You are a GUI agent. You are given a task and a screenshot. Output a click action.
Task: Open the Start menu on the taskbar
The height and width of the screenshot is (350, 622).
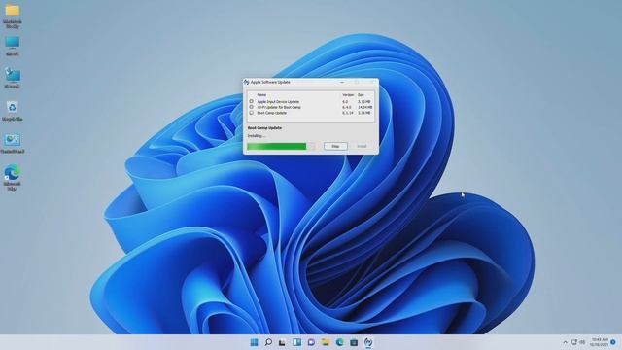[x=254, y=342]
